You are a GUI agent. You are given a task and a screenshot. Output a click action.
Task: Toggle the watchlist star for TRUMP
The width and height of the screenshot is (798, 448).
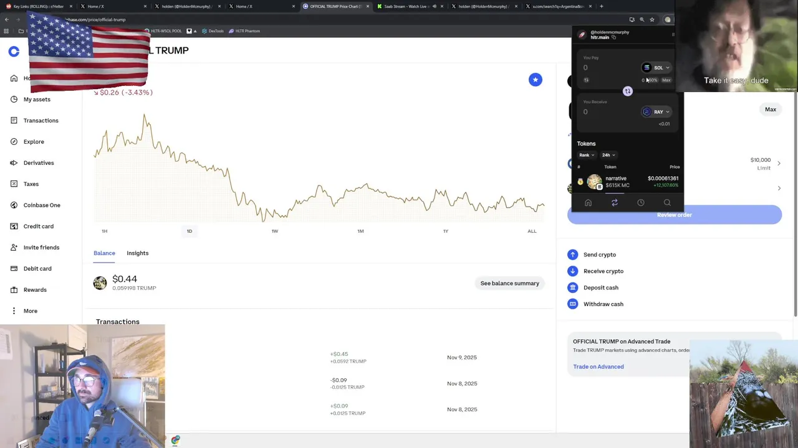pos(536,80)
